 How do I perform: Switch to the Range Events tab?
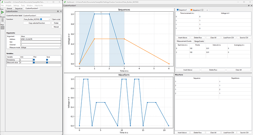[199, 41]
